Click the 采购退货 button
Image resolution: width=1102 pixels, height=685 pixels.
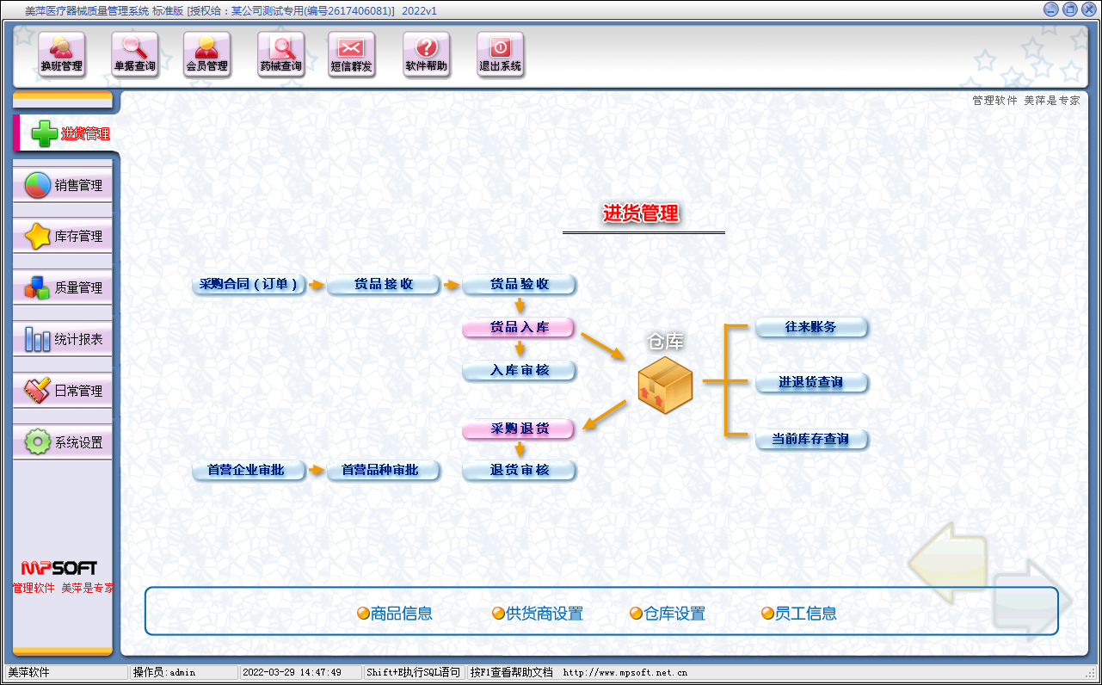(x=519, y=429)
